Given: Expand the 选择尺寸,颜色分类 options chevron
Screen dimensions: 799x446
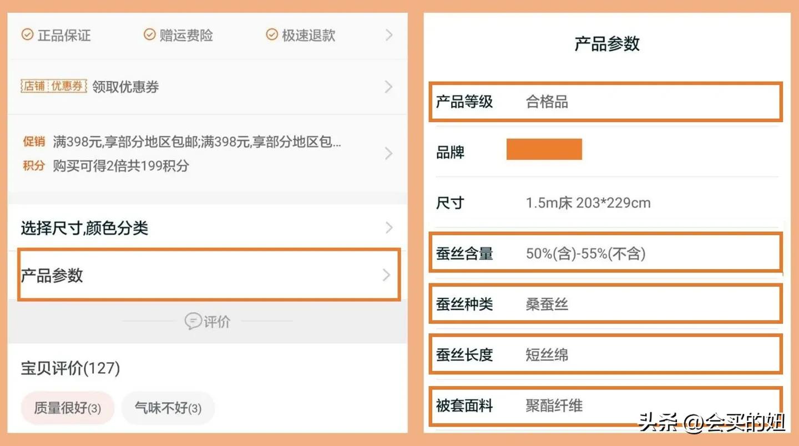Looking at the screenshot, I should [x=388, y=227].
